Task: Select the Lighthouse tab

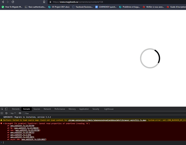Action: [109, 109]
